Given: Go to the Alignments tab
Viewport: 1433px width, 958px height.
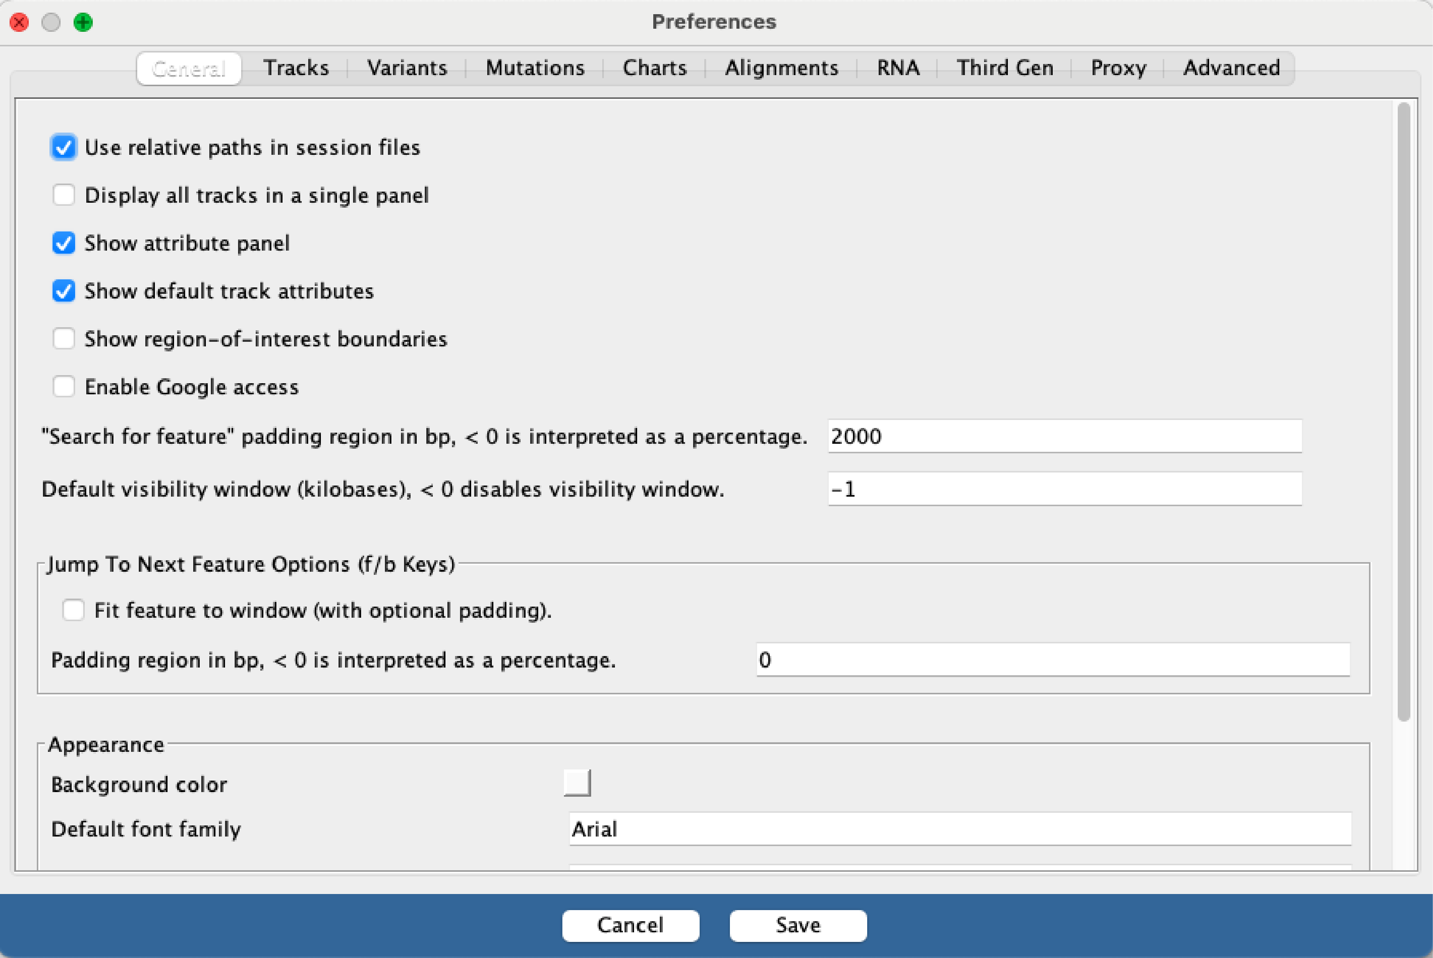Looking at the screenshot, I should 781,68.
